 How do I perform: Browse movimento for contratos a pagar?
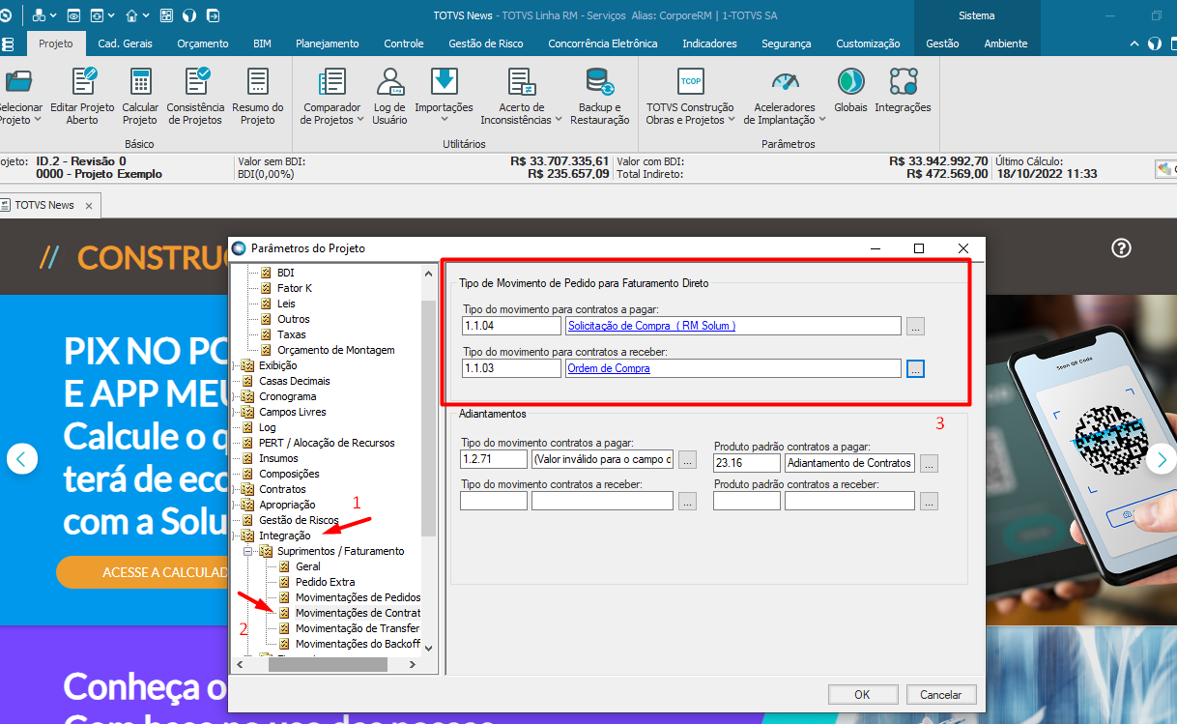point(916,326)
